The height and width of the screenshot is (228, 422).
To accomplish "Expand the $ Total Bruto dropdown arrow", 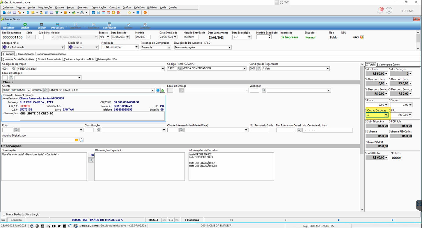I will 386,158.
